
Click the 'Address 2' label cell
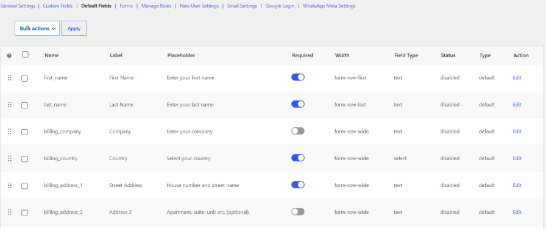(x=120, y=212)
